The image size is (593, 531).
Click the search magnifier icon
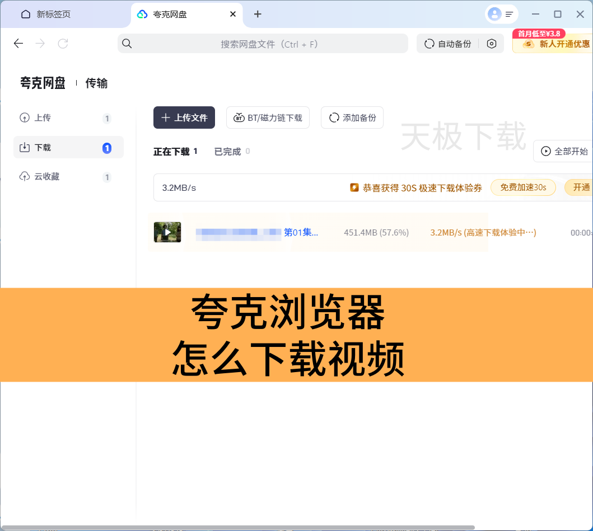127,44
